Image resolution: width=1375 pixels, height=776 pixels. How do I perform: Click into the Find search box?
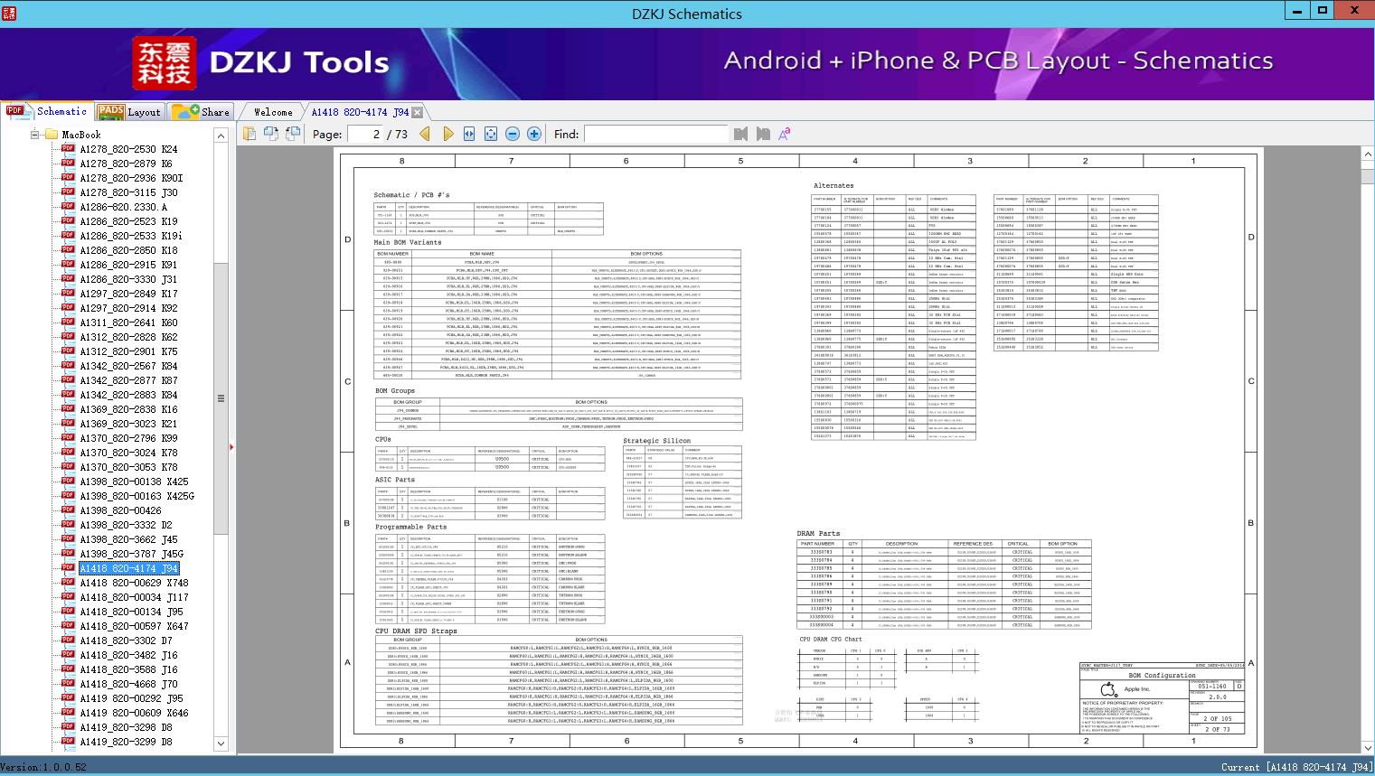655,134
